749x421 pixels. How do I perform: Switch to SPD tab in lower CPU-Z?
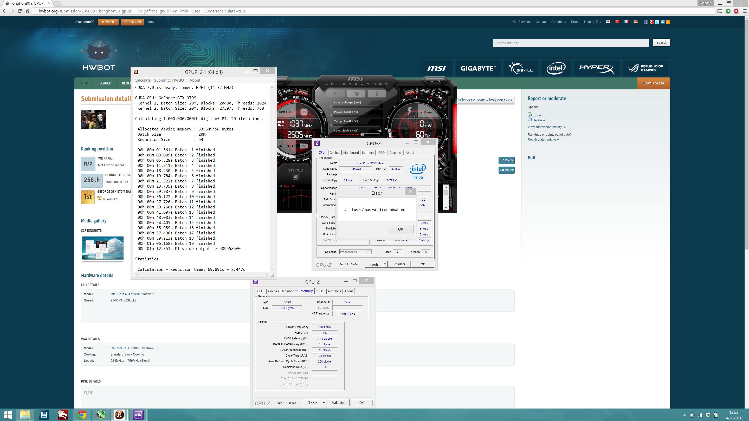click(320, 291)
